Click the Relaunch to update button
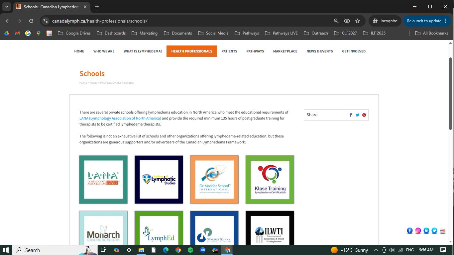 point(427,21)
